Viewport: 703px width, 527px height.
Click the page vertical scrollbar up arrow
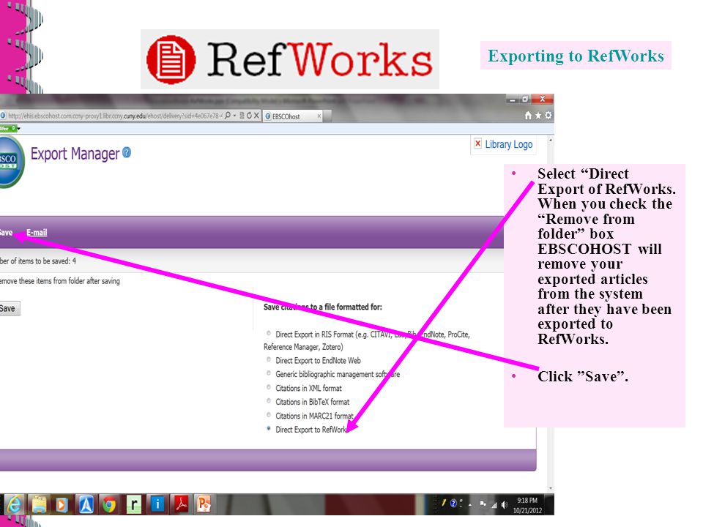551,141
